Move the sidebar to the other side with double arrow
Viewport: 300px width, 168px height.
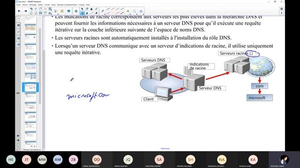coord(18,93)
